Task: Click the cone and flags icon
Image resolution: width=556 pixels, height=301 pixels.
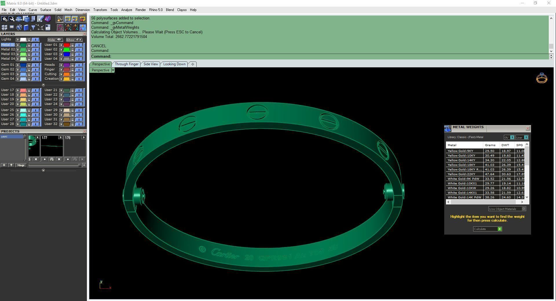Action: point(60,19)
